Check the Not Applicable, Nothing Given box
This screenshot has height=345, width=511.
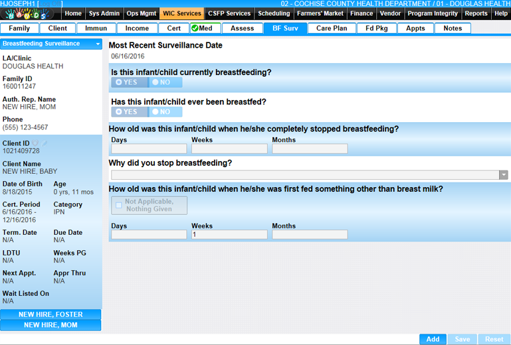[x=119, y=205]
